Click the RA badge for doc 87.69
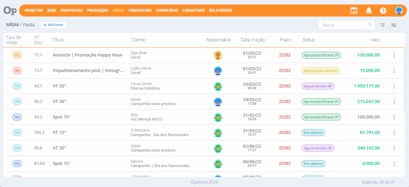 (17, 164)
